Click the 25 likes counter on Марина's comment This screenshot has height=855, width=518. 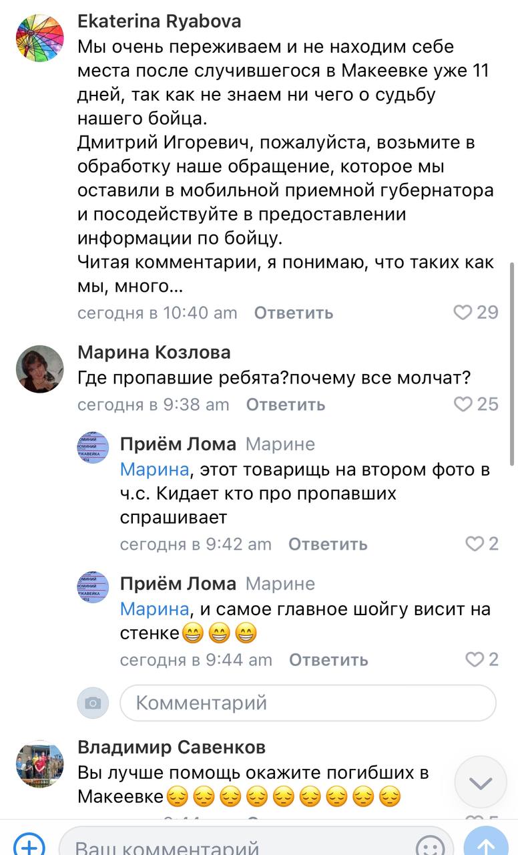(x=488, y=403)
